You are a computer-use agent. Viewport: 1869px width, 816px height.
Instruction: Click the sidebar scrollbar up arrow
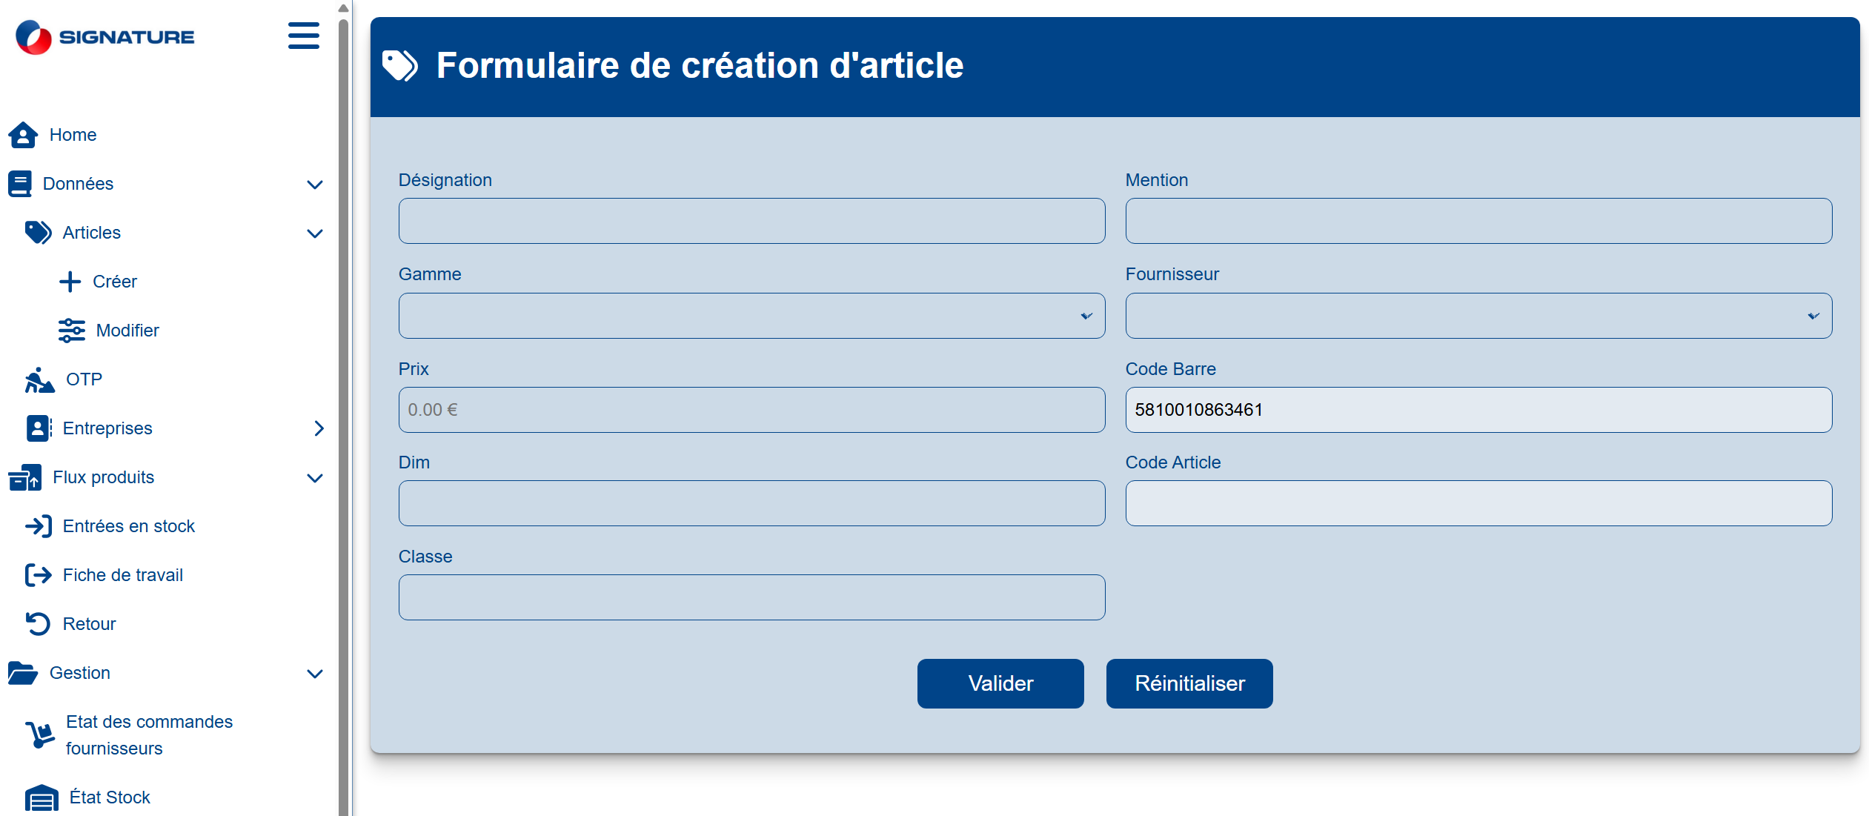point(343,8)
